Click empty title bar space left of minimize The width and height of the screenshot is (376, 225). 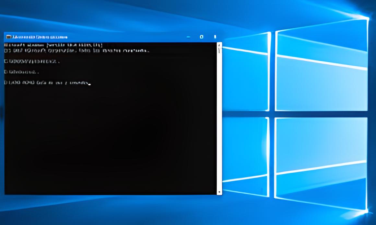pyautogui.click(x=130, y=37)
